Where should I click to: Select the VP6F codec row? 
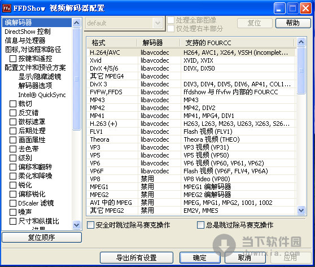click(191, 171)
